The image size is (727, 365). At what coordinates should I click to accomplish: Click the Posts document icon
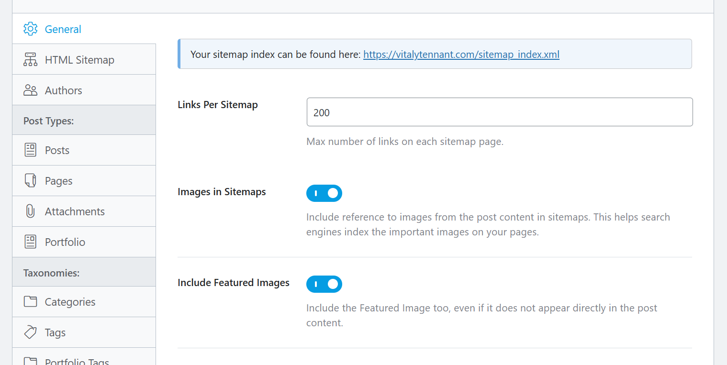(30, 150)
